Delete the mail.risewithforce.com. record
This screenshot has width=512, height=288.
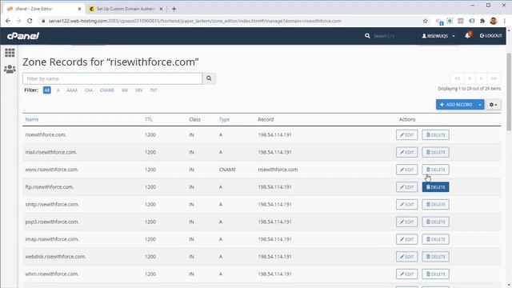pos(435,152)
